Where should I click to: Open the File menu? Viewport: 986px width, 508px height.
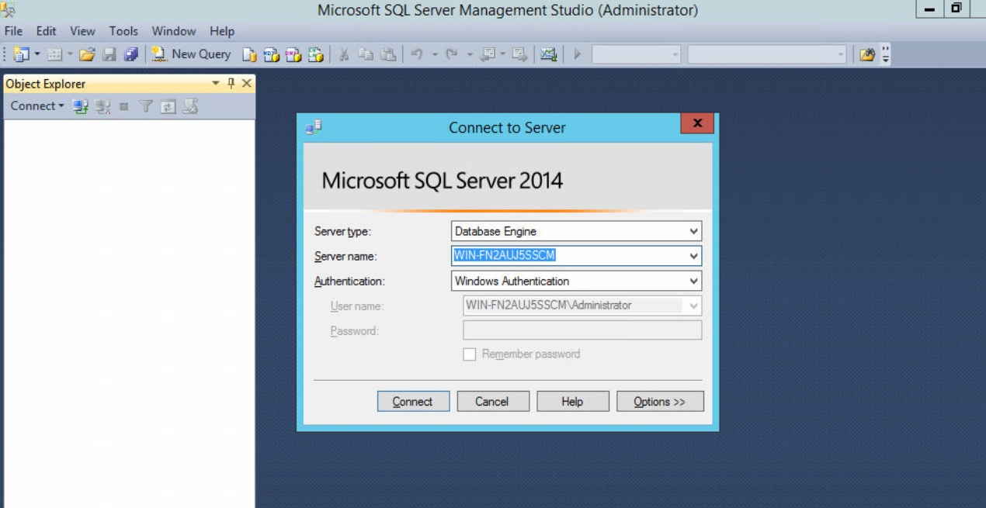[14, 31]
